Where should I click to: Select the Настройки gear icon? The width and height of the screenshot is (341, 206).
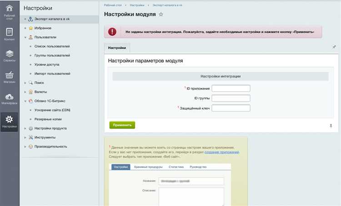pos(10,119)
